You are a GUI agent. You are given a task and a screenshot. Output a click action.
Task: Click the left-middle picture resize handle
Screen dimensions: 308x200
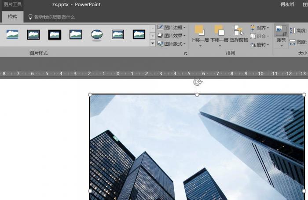pos(90,191)
